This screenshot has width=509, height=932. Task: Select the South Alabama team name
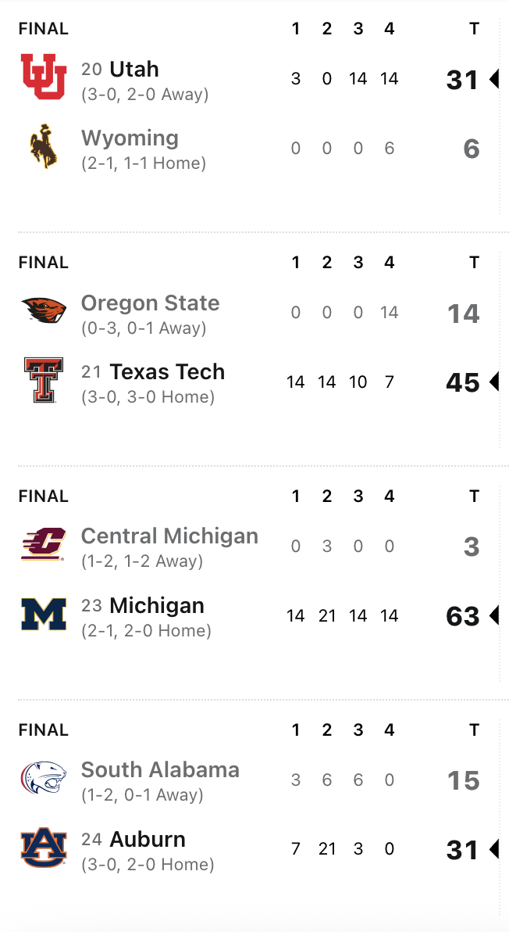[x=160, y=769]
